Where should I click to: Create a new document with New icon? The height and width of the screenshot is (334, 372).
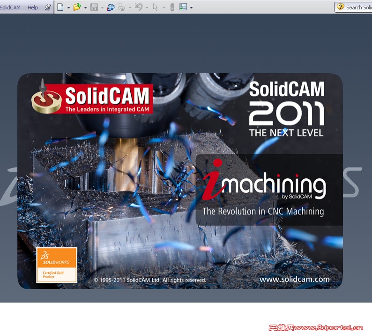click(x=60, y=7)
